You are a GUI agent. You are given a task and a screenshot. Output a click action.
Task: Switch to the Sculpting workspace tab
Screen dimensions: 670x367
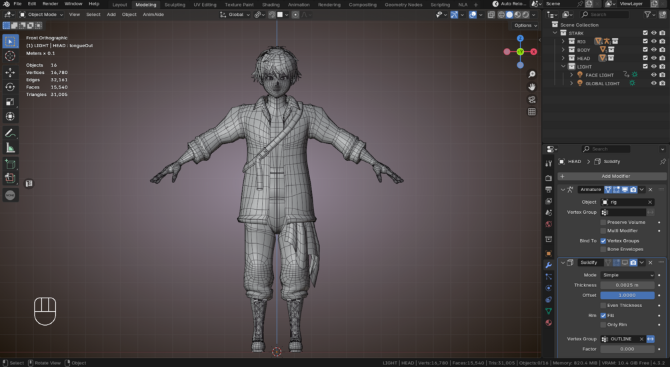[x=175, y=5]
